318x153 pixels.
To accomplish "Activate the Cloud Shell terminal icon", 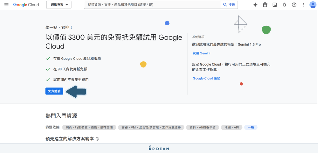I will [x=275, y=5].
